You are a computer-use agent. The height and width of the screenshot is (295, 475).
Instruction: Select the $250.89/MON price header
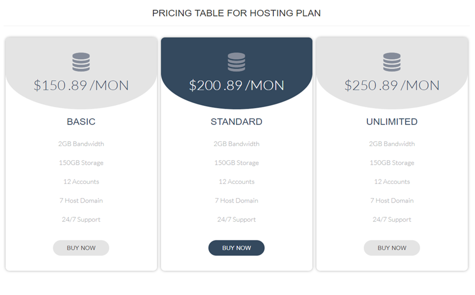392,86
